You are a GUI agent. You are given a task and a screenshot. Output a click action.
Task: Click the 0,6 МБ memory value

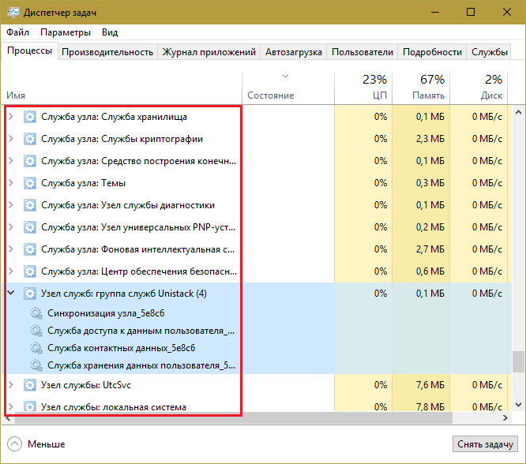[430, 271]
